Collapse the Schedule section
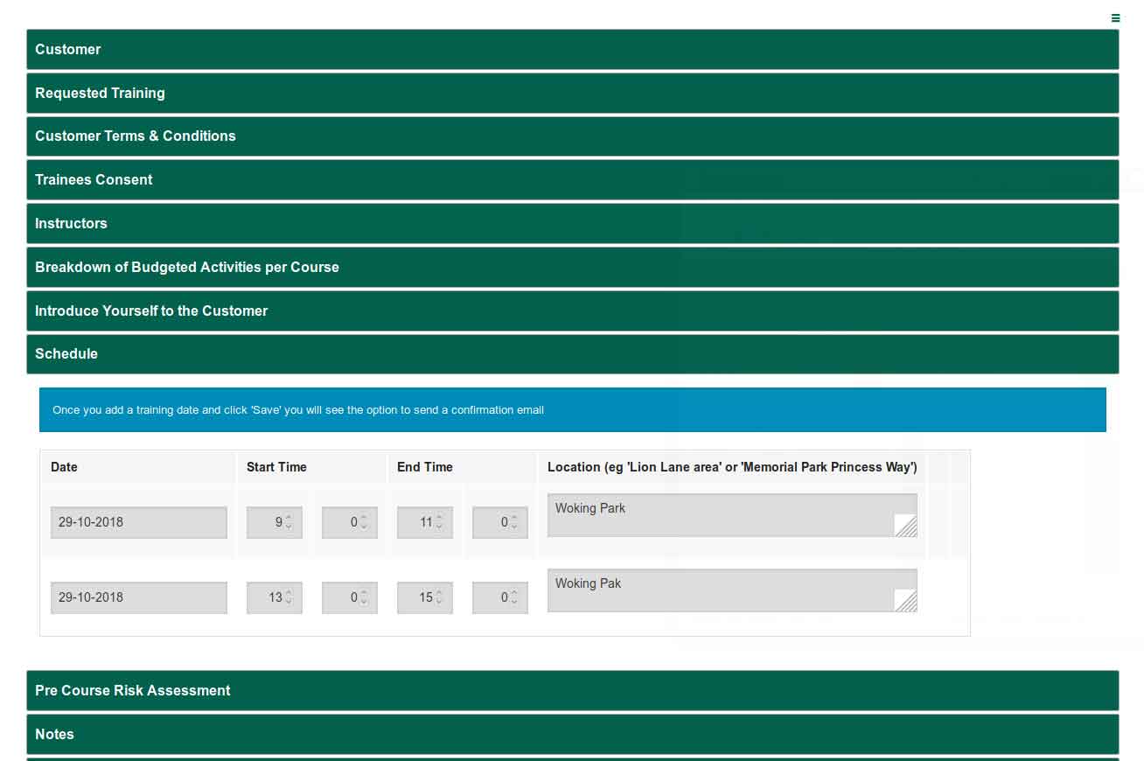This screenshot has height=761, width=1144. 573,353
